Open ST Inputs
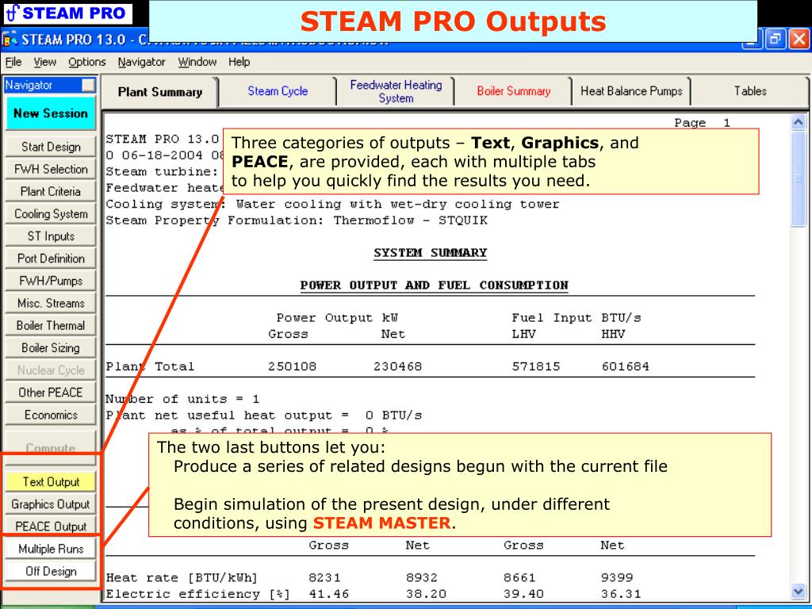812x609 pixels. click(x=51, y=236)
